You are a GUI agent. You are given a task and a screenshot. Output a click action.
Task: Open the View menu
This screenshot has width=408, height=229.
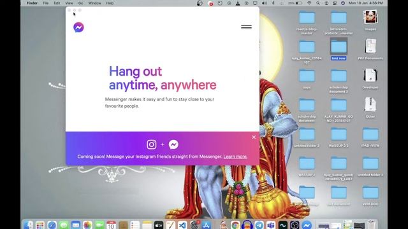click(x=69, y=3)
